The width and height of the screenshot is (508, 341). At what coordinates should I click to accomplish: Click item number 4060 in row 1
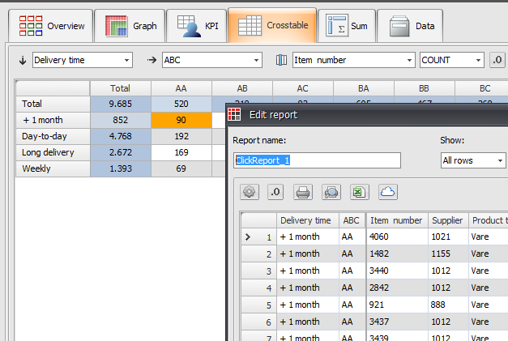click(x=397, y=237)
